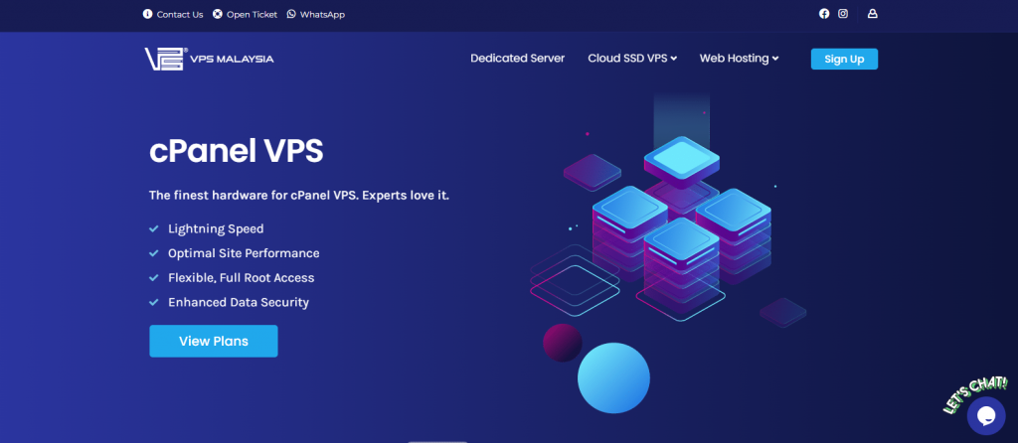Click the cPanel VPS heading

coord(237,152)
